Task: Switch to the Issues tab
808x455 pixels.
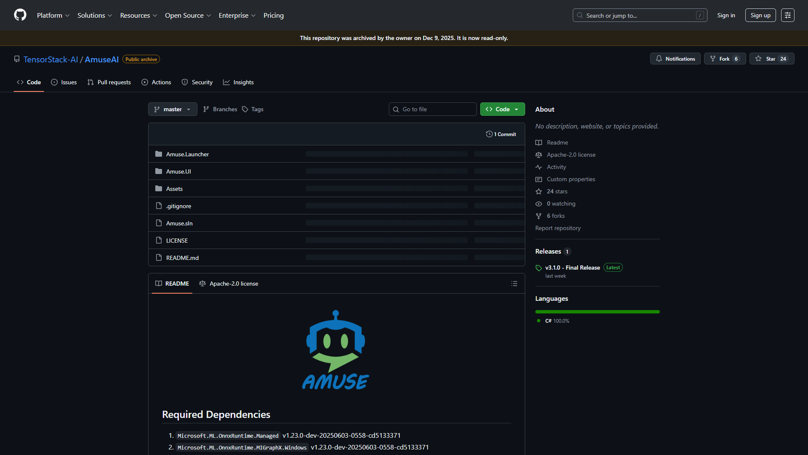Action: [x=64, y=82]
